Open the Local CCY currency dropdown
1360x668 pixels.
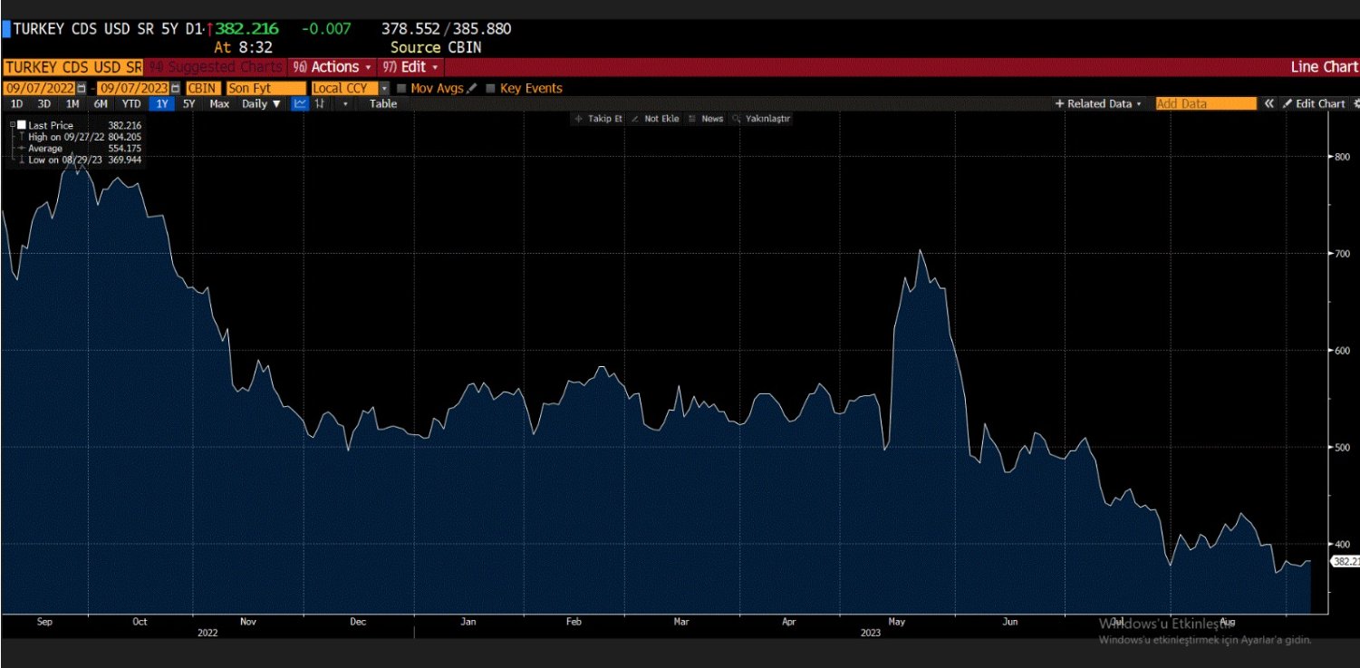[384, 88]
